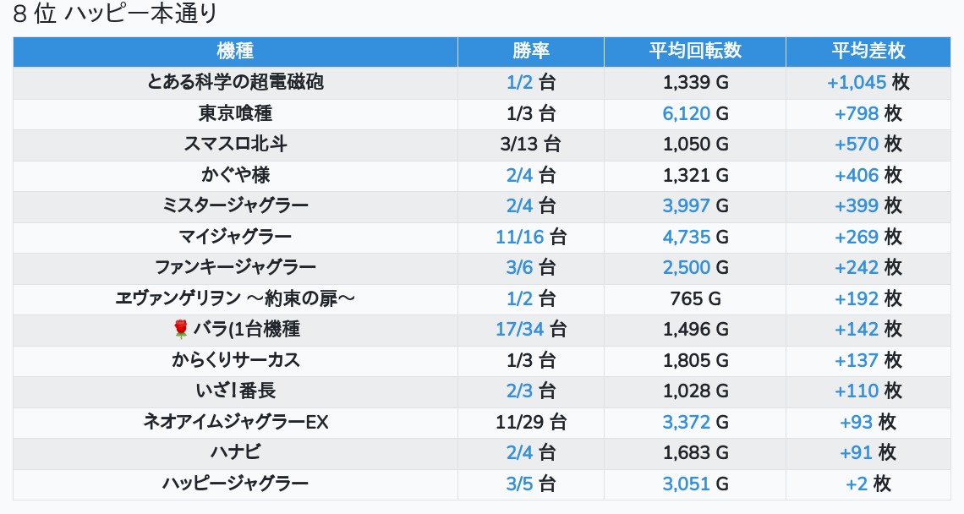The width and height of the screenshot is (964, 514).
Task: Open the 東京喰種 machine entry
Action: 235,113
